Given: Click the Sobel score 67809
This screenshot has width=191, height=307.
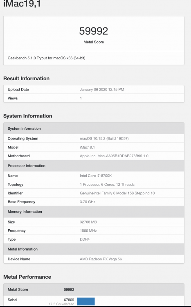Looking at the screenshot, I should pos(69,300).
